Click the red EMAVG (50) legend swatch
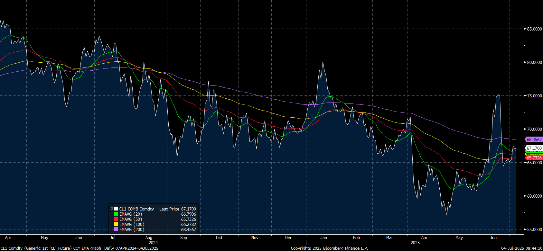Image resolution: width=543 pixels, height=251 pixels. click(116, 219)
